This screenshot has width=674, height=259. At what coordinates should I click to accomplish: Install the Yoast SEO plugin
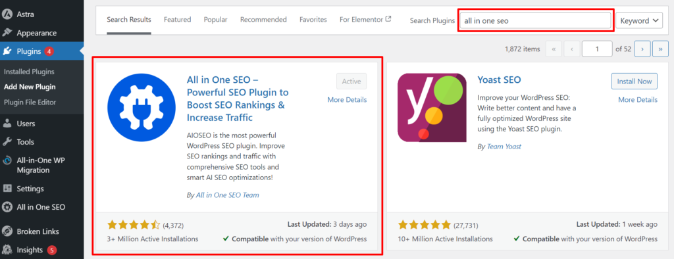click(x=635, y=81)
